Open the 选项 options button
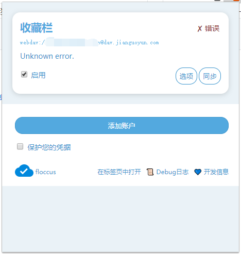This screenshot has width=241, height=254. point(186,76)
